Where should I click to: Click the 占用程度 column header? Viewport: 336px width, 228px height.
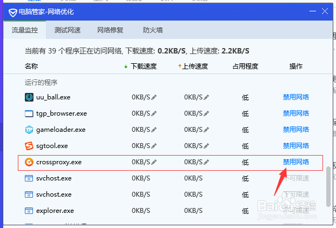[x=245, y=66]
